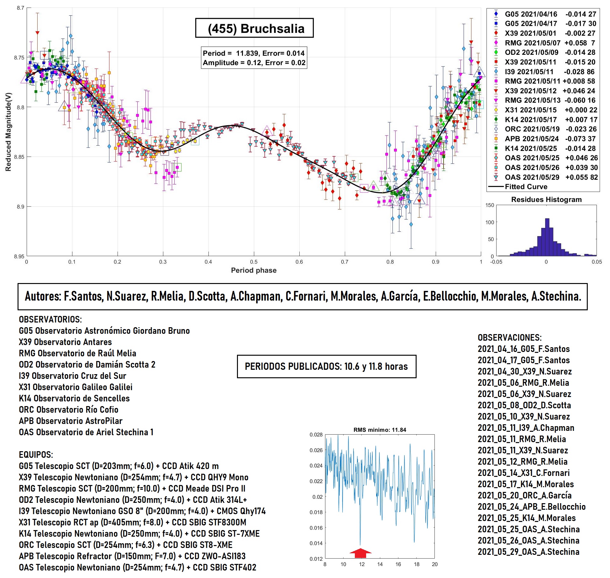
Task: Select 2021_05_14_X31_C.Fornari observation entry
Action: [524, 473]
